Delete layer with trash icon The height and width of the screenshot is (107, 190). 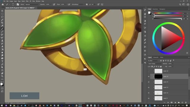click(186, 103)
